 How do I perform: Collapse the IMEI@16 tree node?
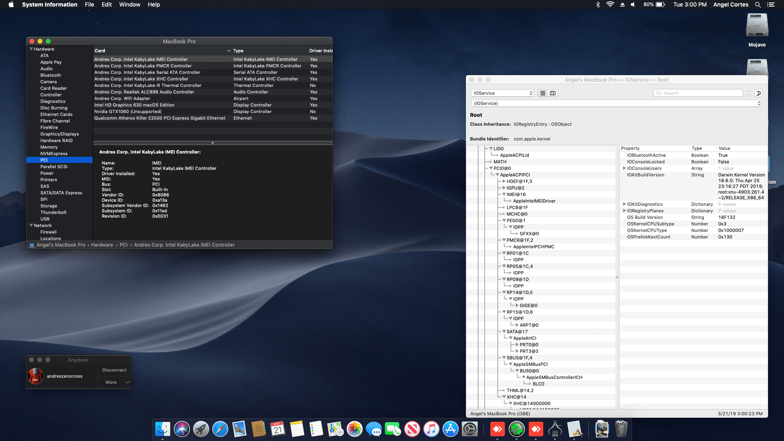(x=504, y=194)
